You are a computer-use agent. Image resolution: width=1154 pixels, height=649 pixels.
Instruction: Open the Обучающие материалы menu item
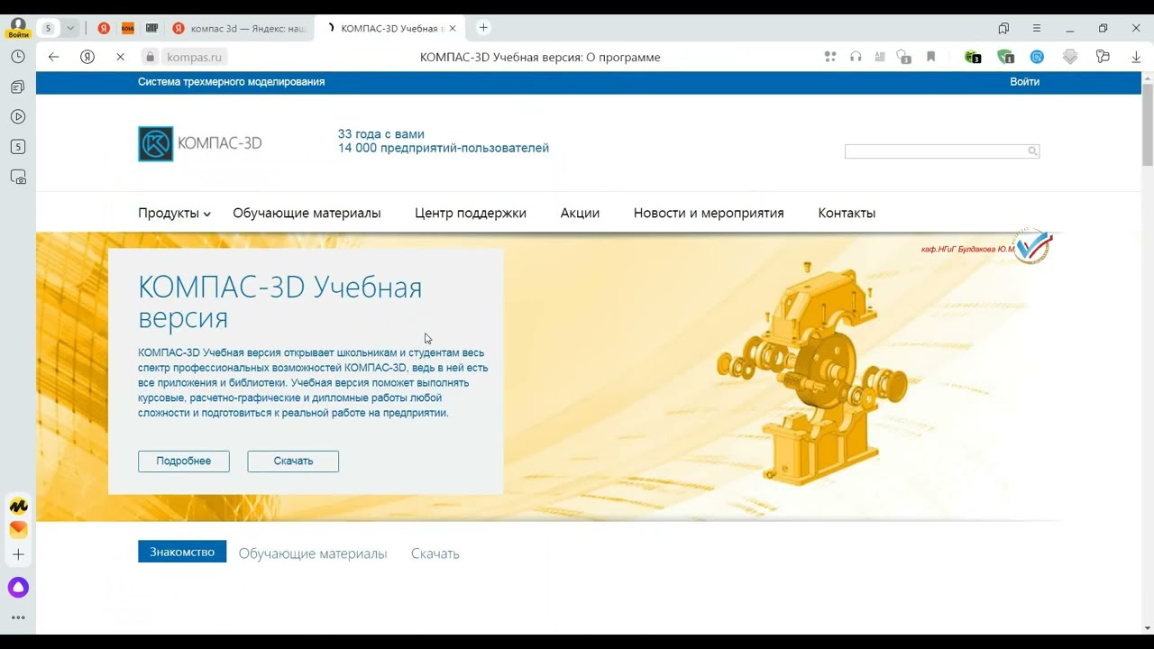307,214
